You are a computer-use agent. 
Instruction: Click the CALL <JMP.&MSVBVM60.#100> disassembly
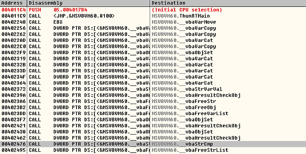tap(72, 16)
